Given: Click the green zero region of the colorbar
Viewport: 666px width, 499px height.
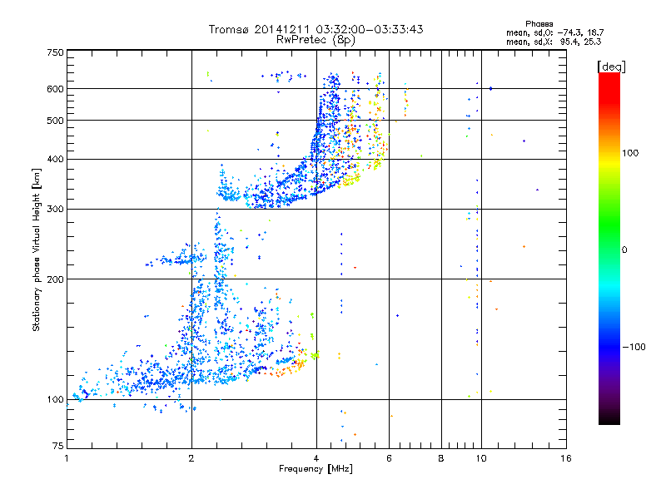Looking at the screenshot, I should pos(609,249).
